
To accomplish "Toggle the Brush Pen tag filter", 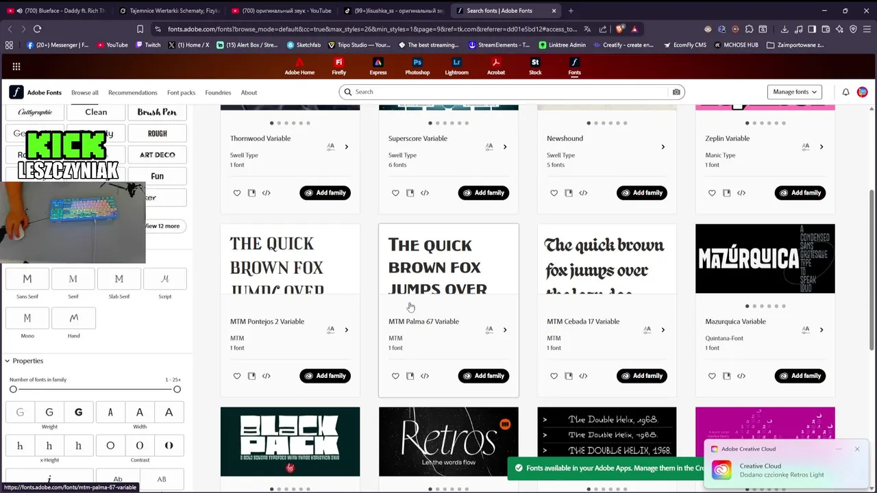I will (157, 112).
